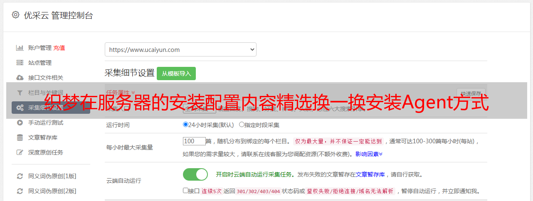Open 同义词伪原创[1版] in the sidebar

point(52,176)
